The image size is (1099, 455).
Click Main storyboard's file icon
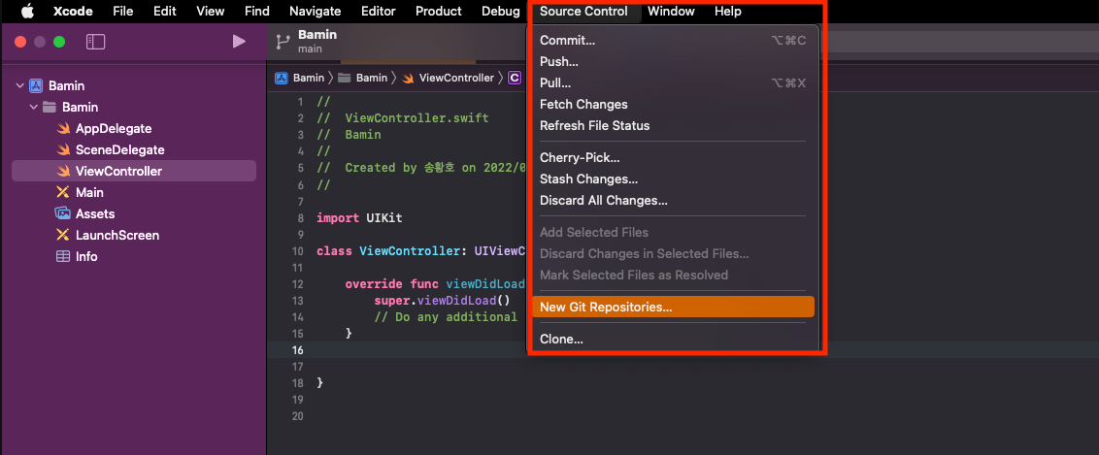(x=63, y=192)
